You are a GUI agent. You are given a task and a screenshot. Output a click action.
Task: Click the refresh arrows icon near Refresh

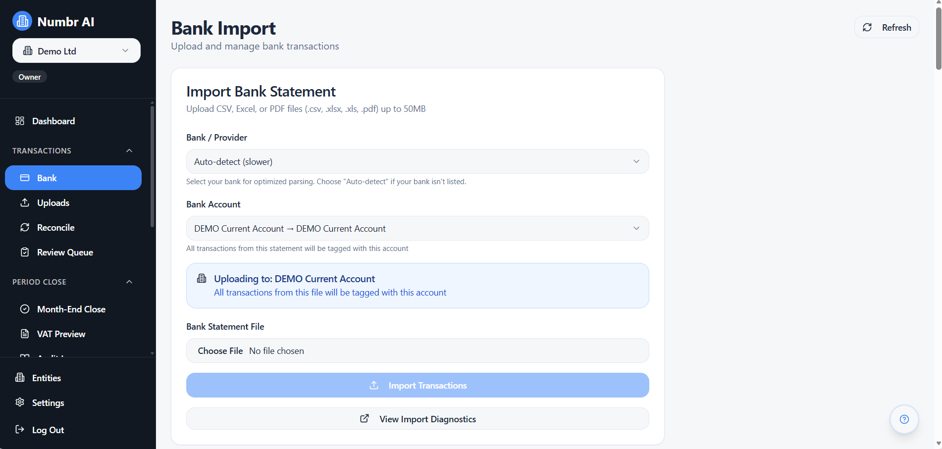click(867, 27)
